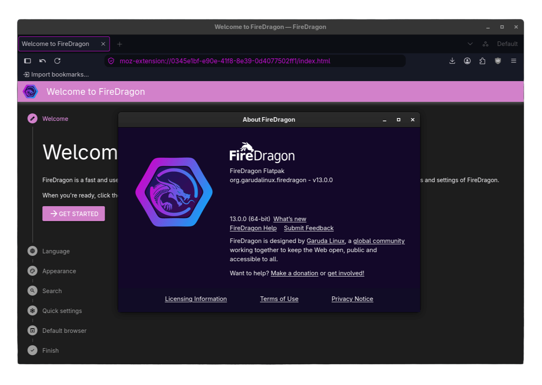The height and width of the screenshot is (385, 542).
Task: Maximize the About FireDragon dialog
Action: 398,120
